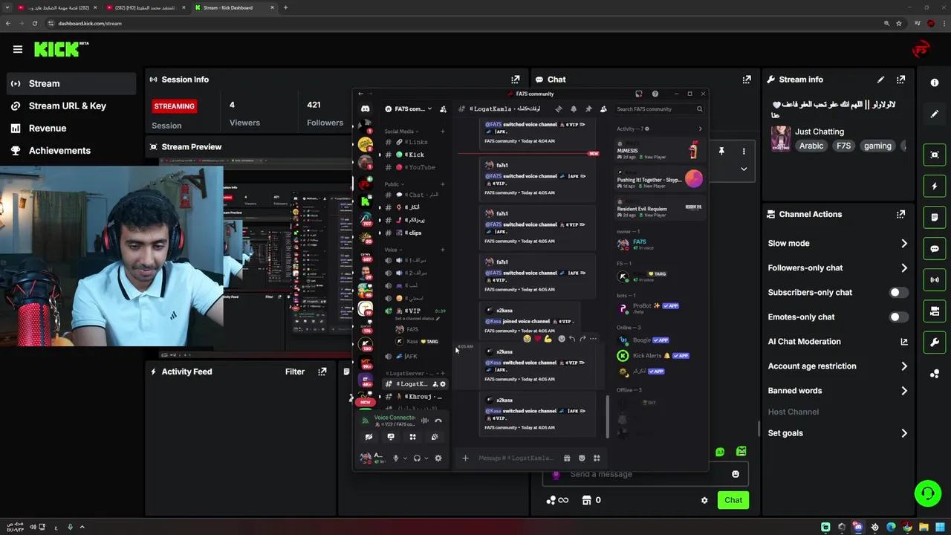Open Discord gift icon in message bar

click(567, 458)
